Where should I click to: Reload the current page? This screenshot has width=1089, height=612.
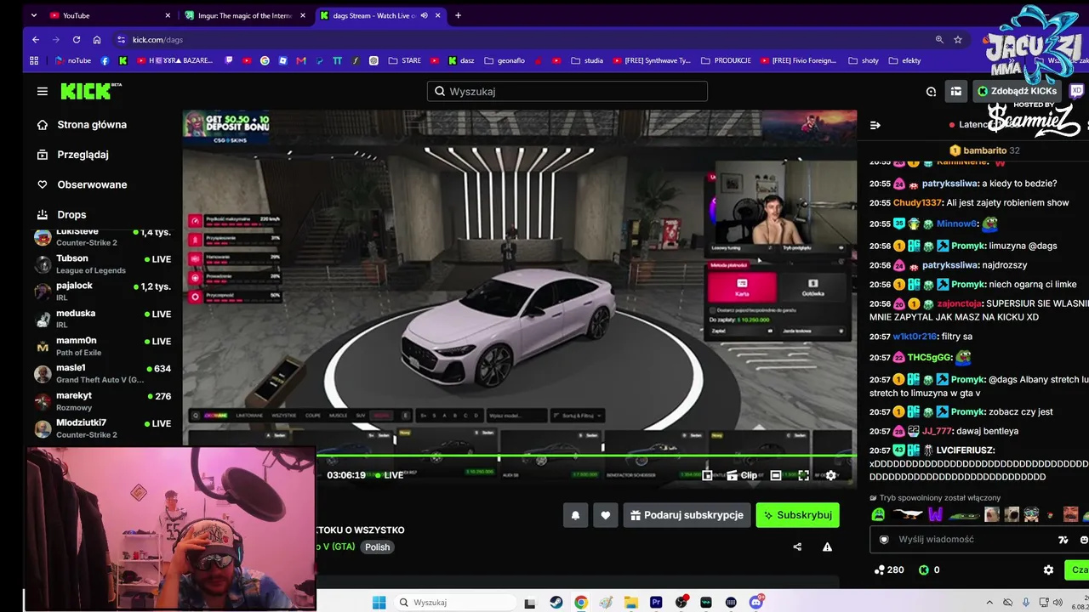(x=77, y=39)
